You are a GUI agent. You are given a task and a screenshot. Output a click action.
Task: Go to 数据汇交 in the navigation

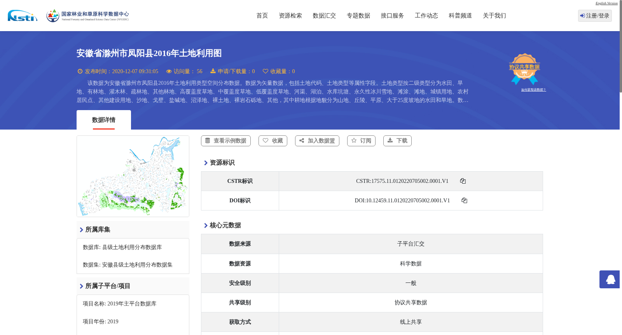tap(324, 16)
